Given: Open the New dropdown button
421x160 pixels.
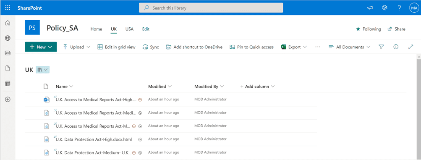Looking at the screenshot, I should coord(41,47).
